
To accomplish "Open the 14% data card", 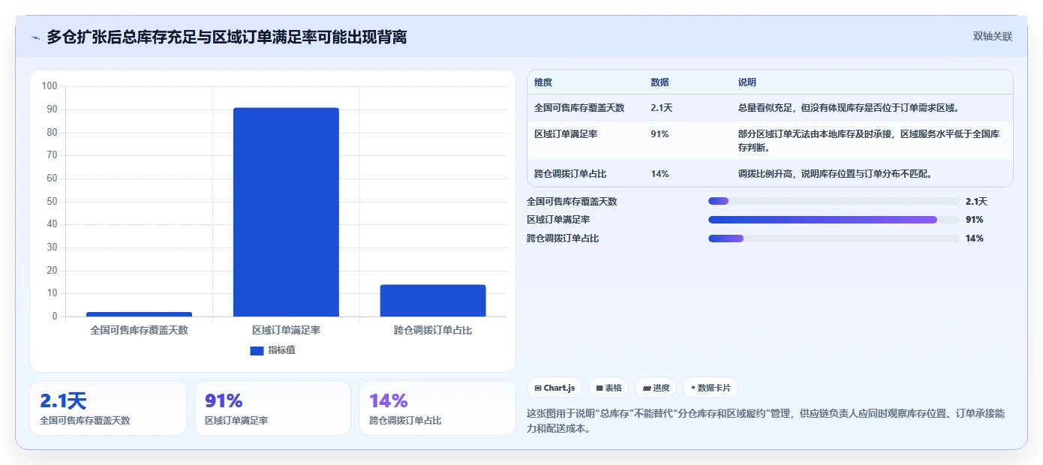I will coord(437,408).
